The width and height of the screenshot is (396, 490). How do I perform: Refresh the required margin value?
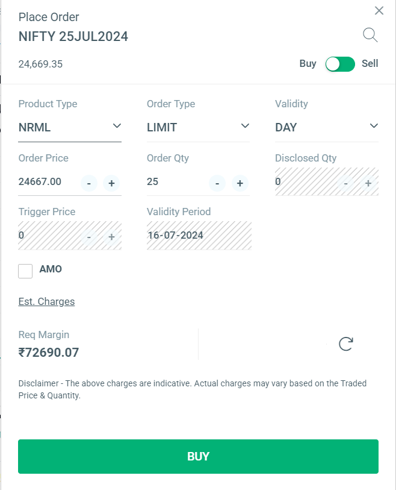[x=345, y=344]
